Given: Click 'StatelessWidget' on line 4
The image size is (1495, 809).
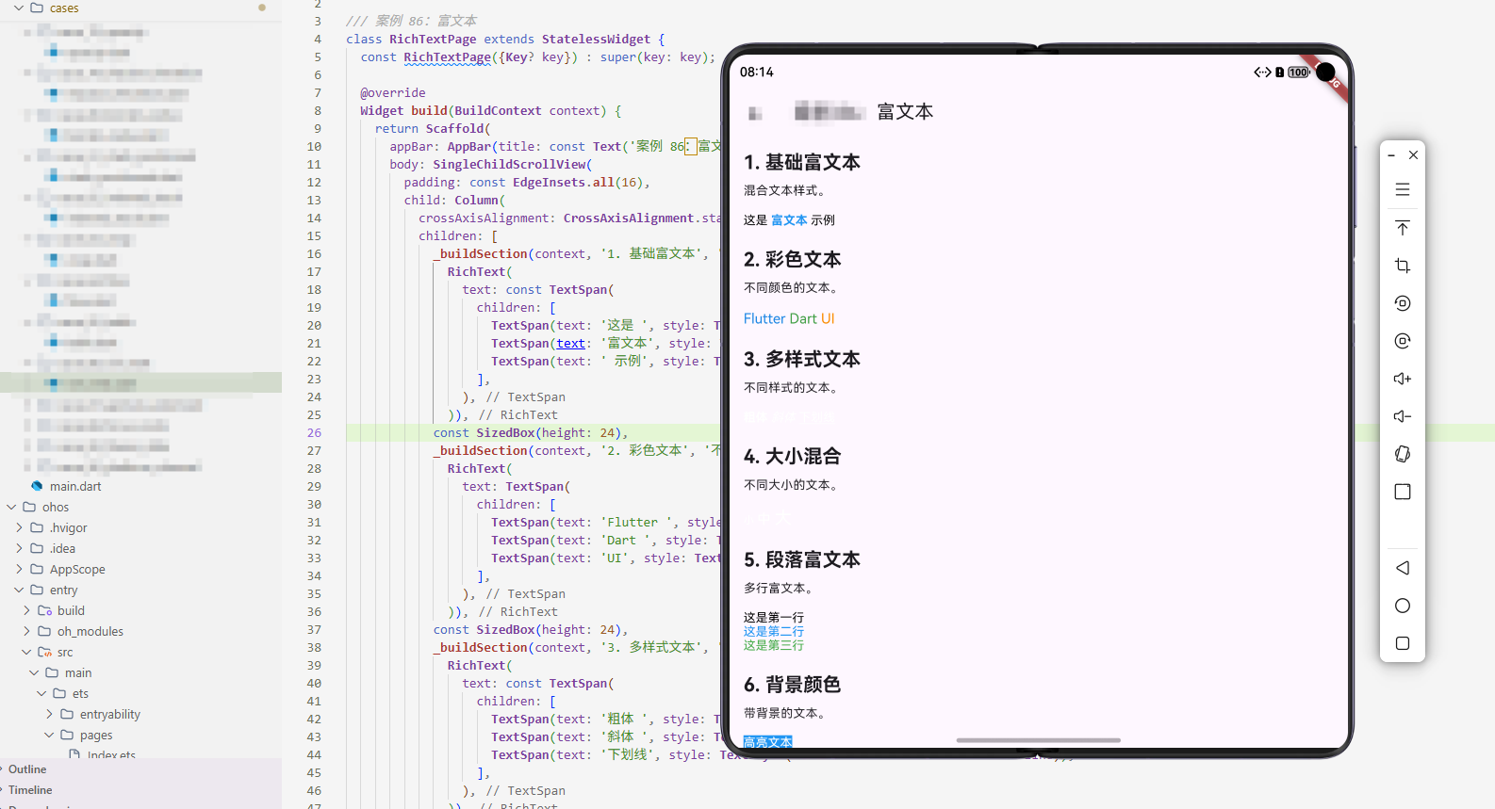Looking at the screenshot, I should pos(596,40).
